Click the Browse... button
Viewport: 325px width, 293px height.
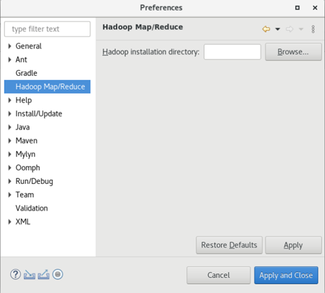click(293, 52)
